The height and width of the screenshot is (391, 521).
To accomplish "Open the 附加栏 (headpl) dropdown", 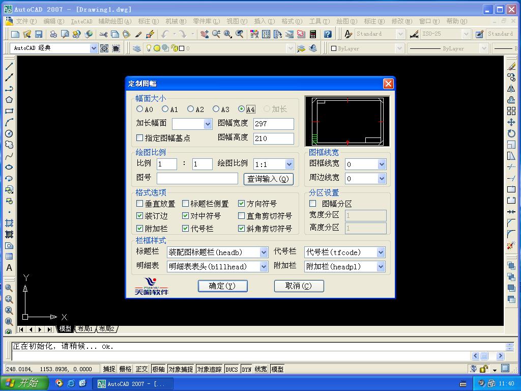I will click(x=381, y=266).
